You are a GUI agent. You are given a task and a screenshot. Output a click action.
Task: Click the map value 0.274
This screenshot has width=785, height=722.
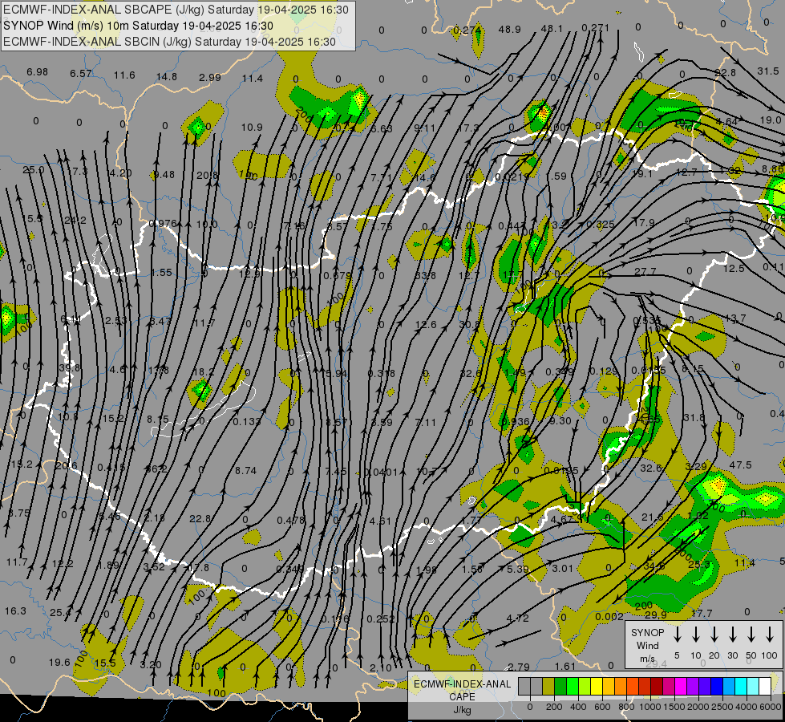coord(467,30)
